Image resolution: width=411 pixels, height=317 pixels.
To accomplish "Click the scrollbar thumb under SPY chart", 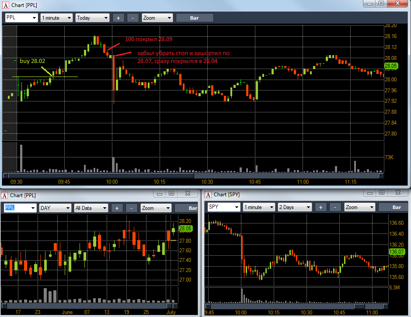I will pyautogui.click(x=359, y=306).
